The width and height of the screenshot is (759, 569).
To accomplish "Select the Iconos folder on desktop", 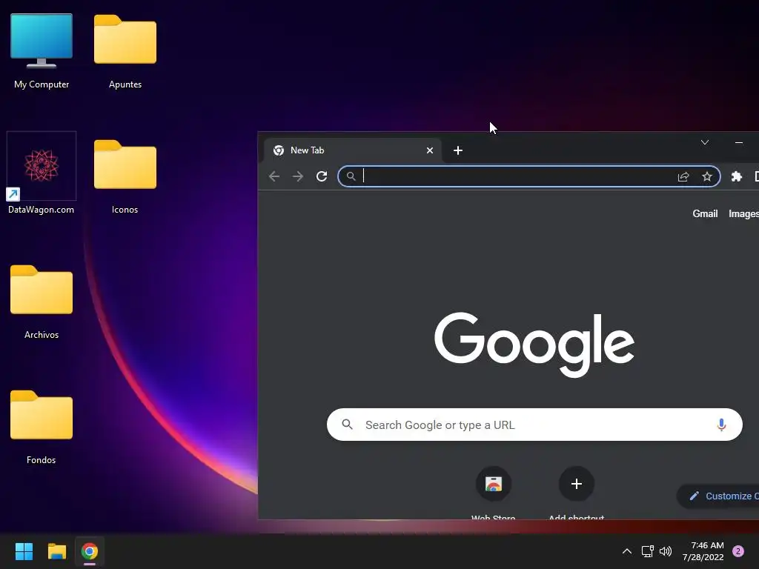I will coord(125,175).
